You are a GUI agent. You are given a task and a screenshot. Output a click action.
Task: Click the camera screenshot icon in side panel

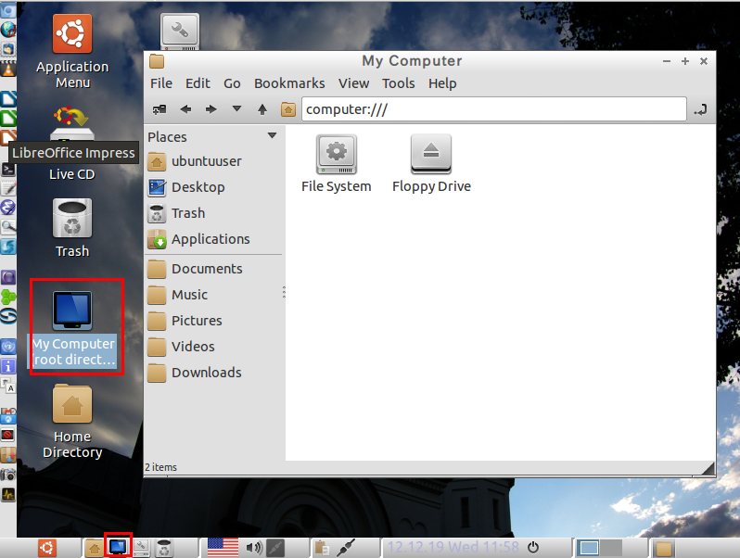8,475
